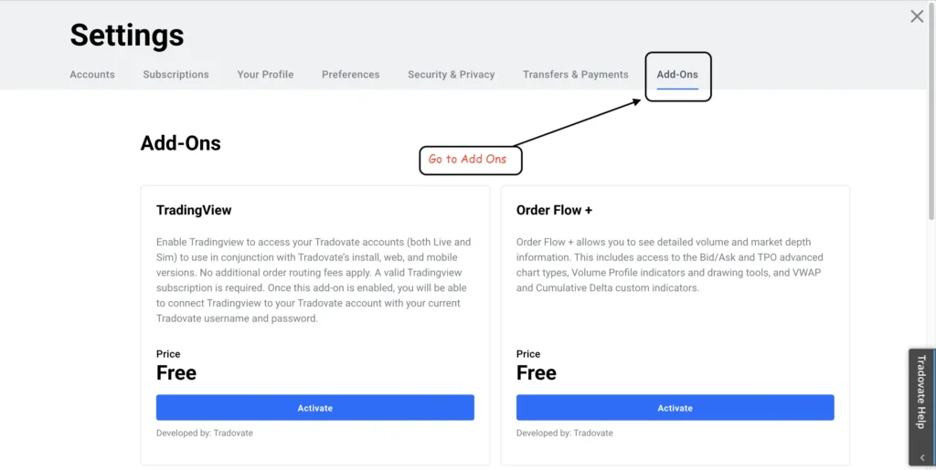
Task: Switch to Transfers & Payments tab
Action: tap(575, 75)
